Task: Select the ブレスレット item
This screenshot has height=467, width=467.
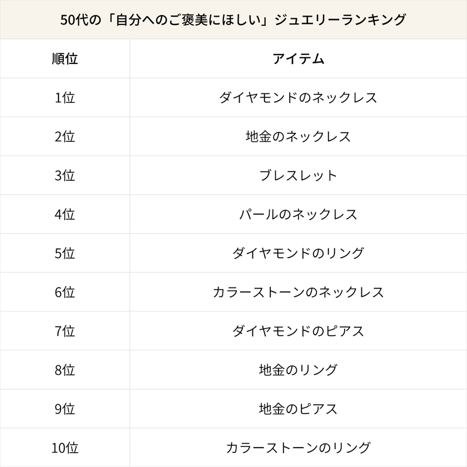Action: (298, 176)
